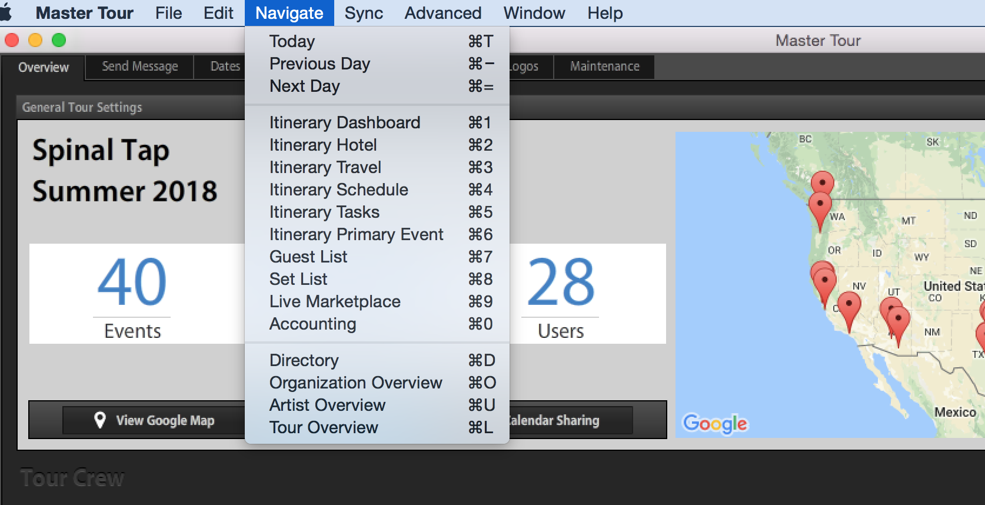Select Itinerary Travel menu item
Image resolution: width=985 pixels, height=505 pixels.
(377, 167)
